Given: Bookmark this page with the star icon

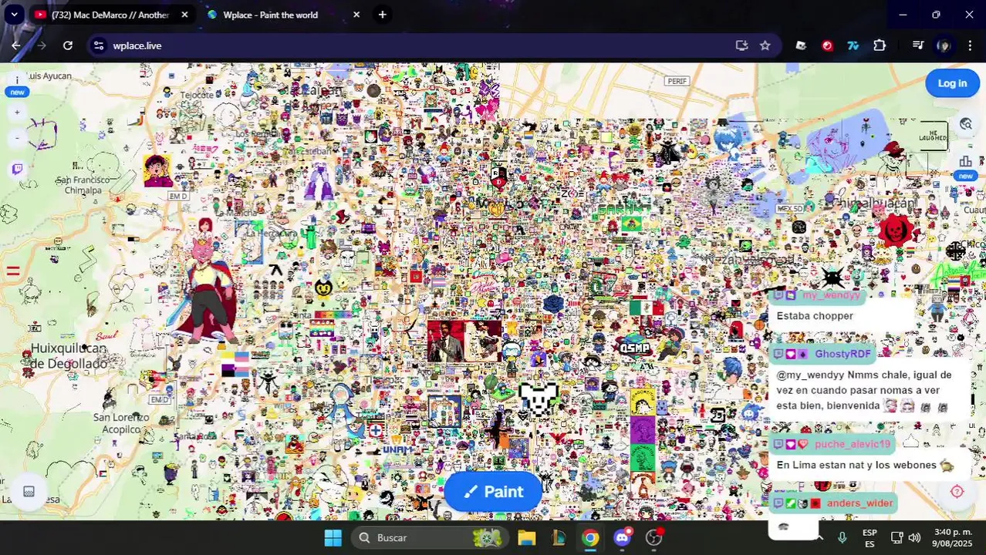Looking at the screenshot, I should (x=765, y=45).
